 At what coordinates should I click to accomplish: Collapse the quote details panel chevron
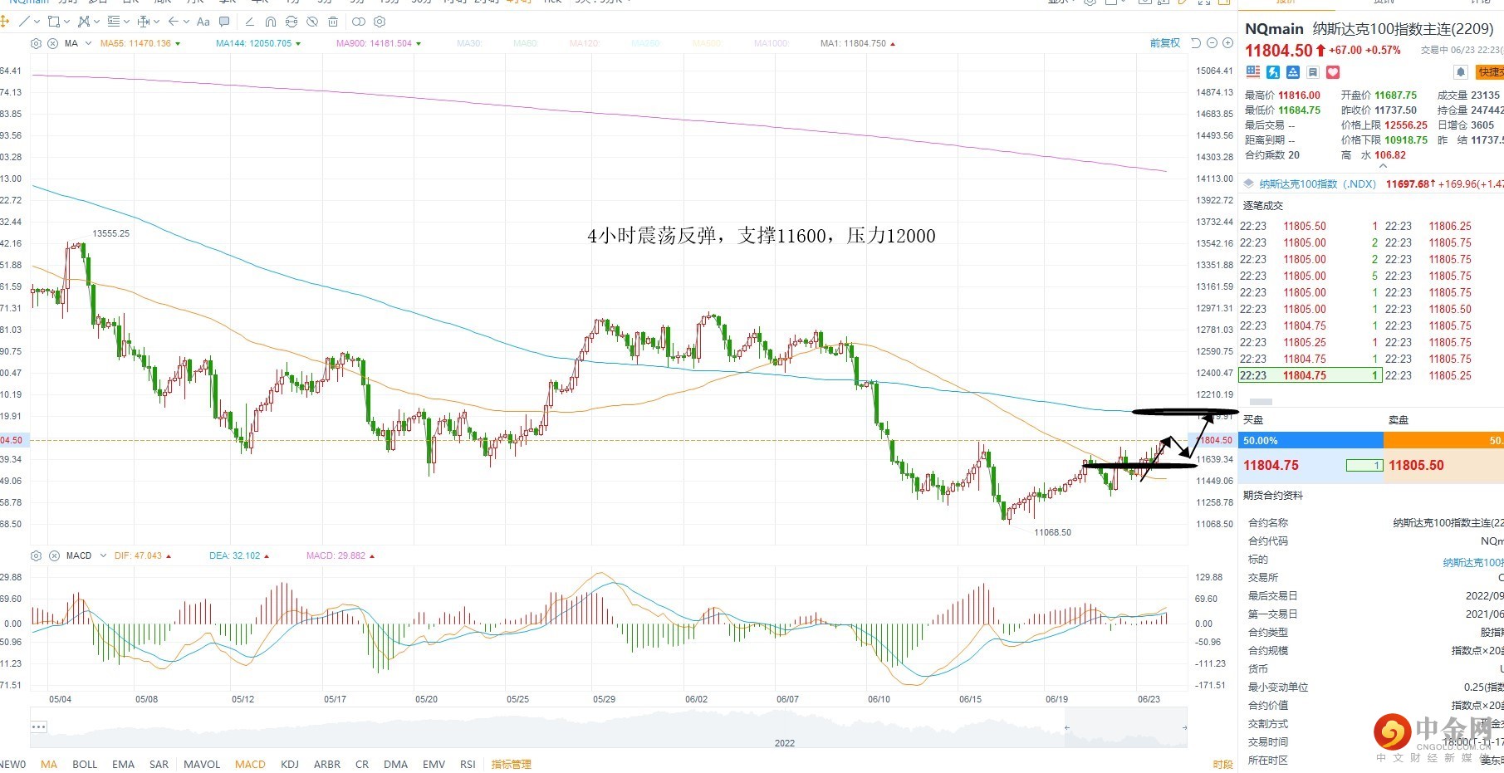(1383, 166)
